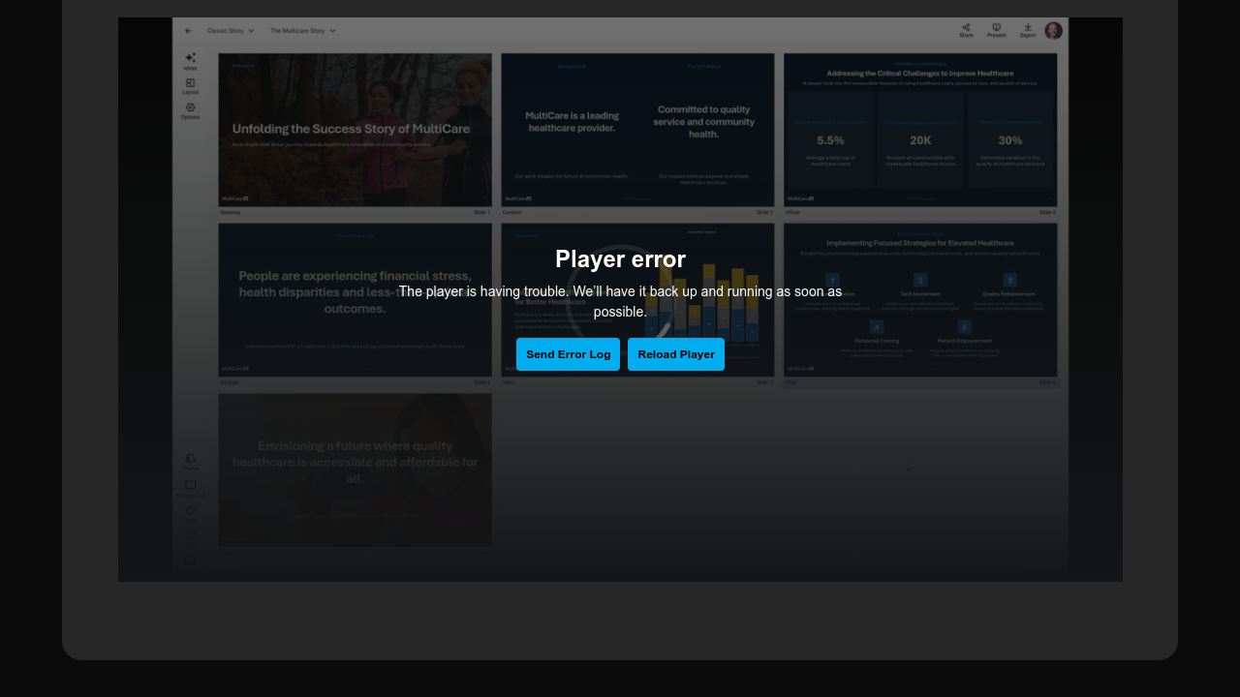
Task: Click the Share icon
Action: click(966, 30)
